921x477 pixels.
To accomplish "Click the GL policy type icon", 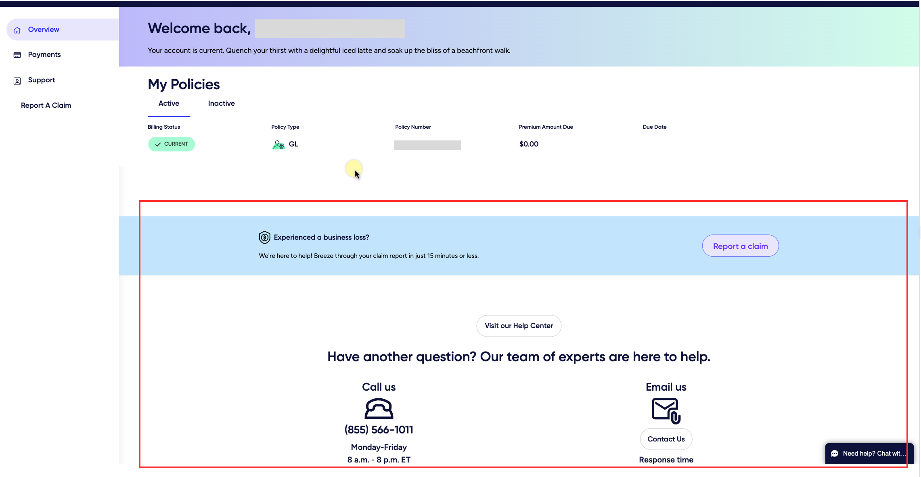I will (x=278, y=145).
